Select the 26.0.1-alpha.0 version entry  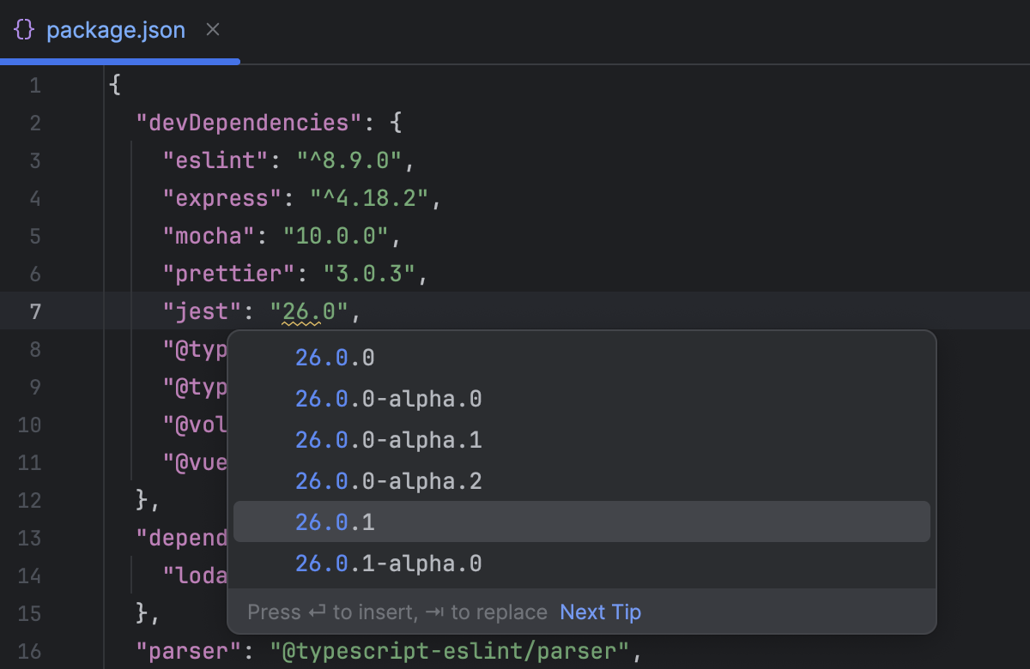click(388, 564)
